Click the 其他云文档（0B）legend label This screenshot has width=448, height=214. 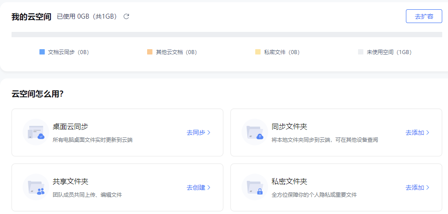coord(176,52)
